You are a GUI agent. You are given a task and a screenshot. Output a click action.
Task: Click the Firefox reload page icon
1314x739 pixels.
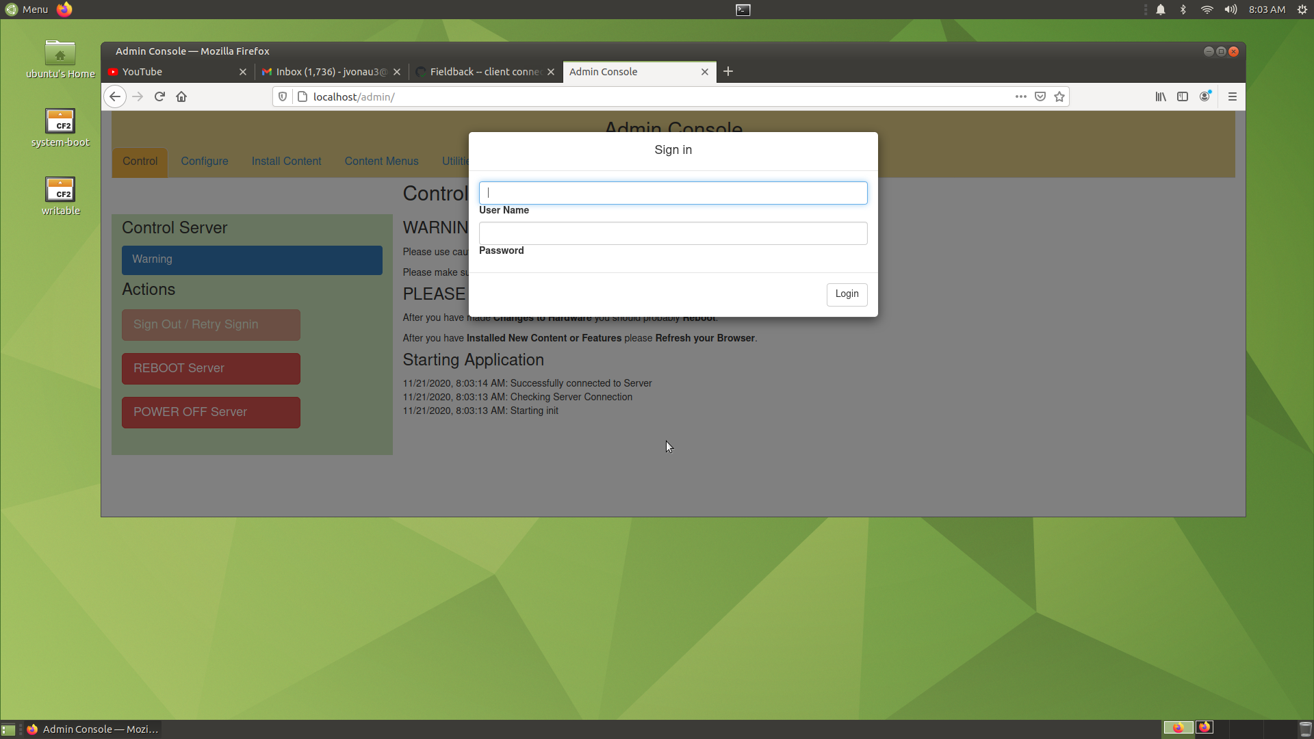pos(159,96)
